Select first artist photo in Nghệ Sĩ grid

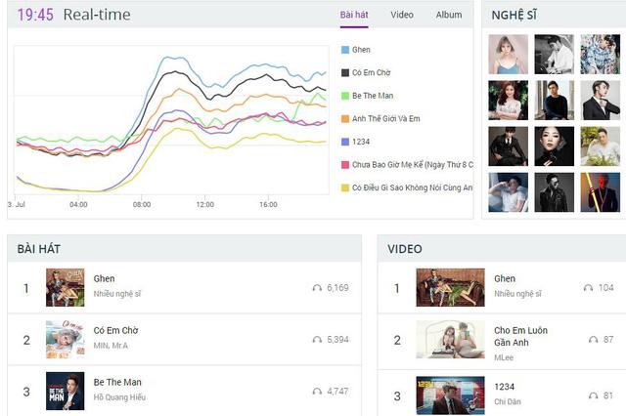[508, 55]
